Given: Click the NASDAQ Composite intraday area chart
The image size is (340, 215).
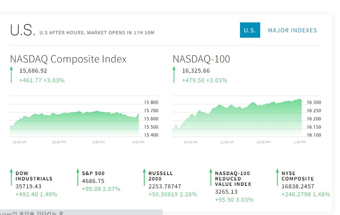Looking at the screenshot, I should [x=74, y=124].
